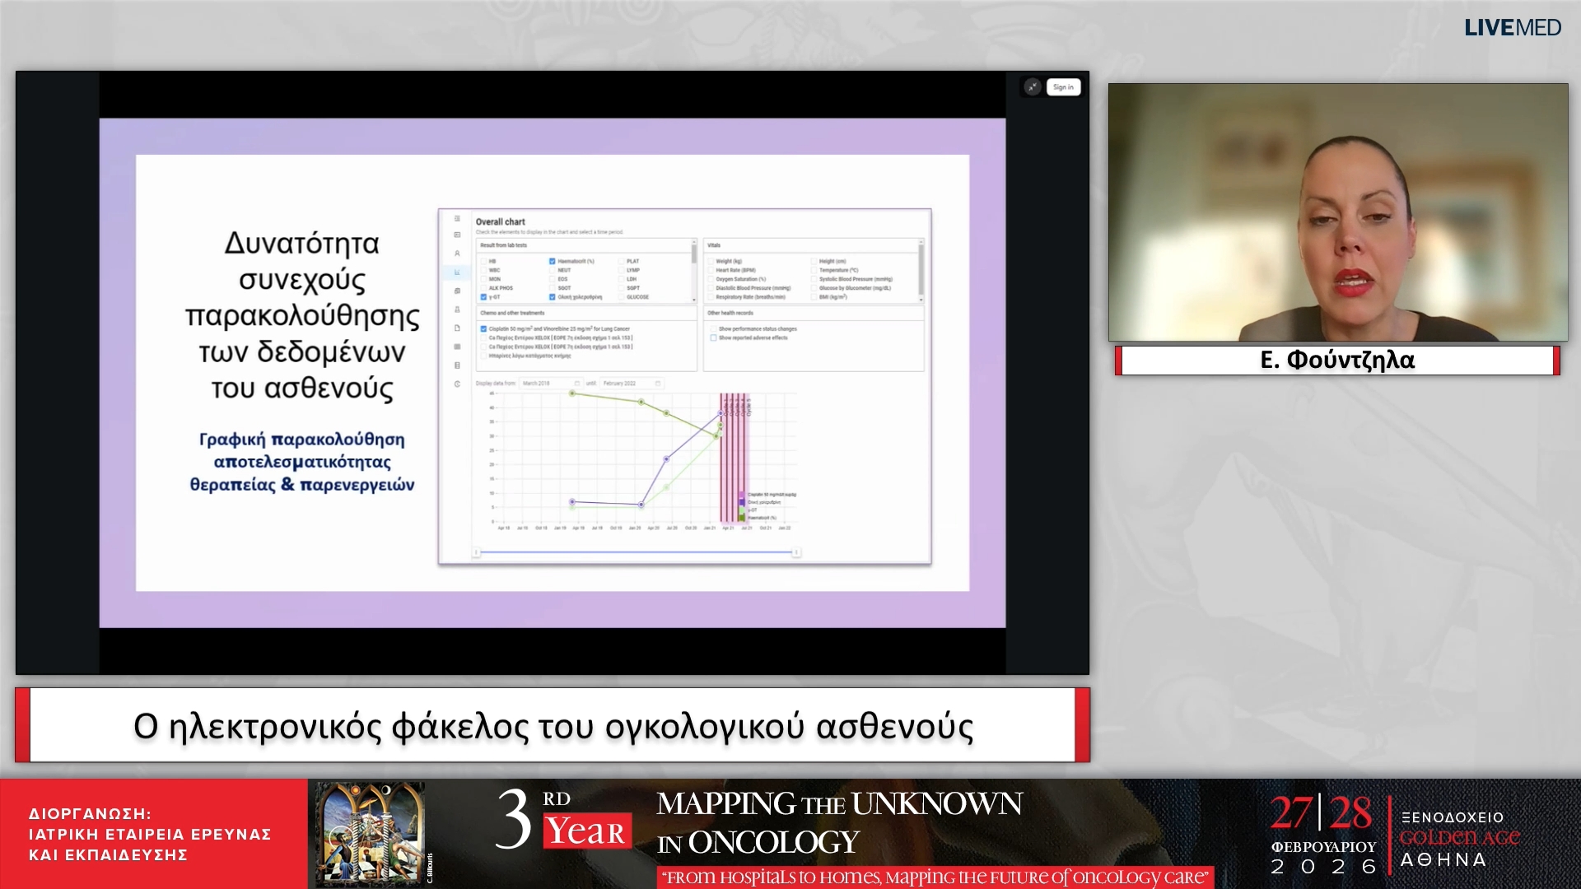The image size is (1581, 889).
Task: Click the left handle of time range slider
Action: (x=476, y=552)
